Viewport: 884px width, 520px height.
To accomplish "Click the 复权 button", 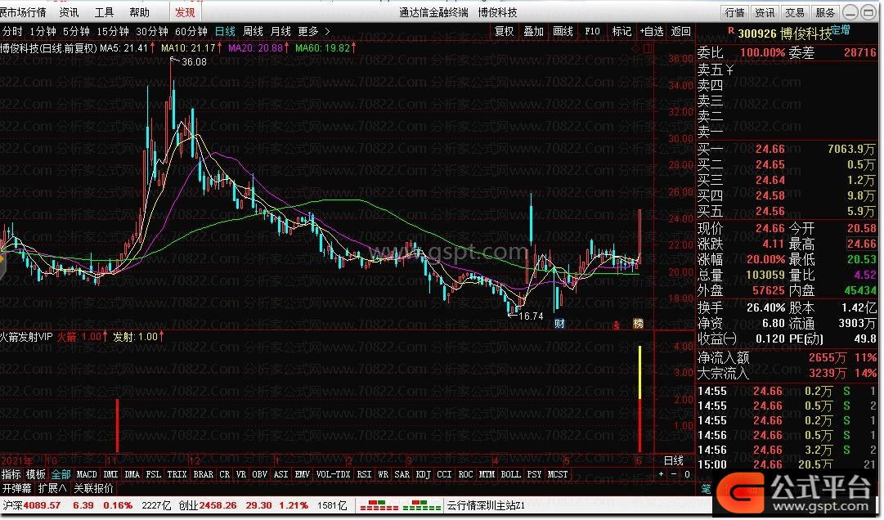I will 504,32.
